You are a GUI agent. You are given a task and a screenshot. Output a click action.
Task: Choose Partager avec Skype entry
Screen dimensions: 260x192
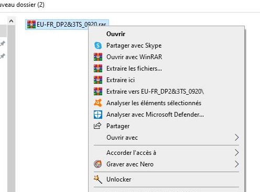pyautogui.click(x=134, y=46)
